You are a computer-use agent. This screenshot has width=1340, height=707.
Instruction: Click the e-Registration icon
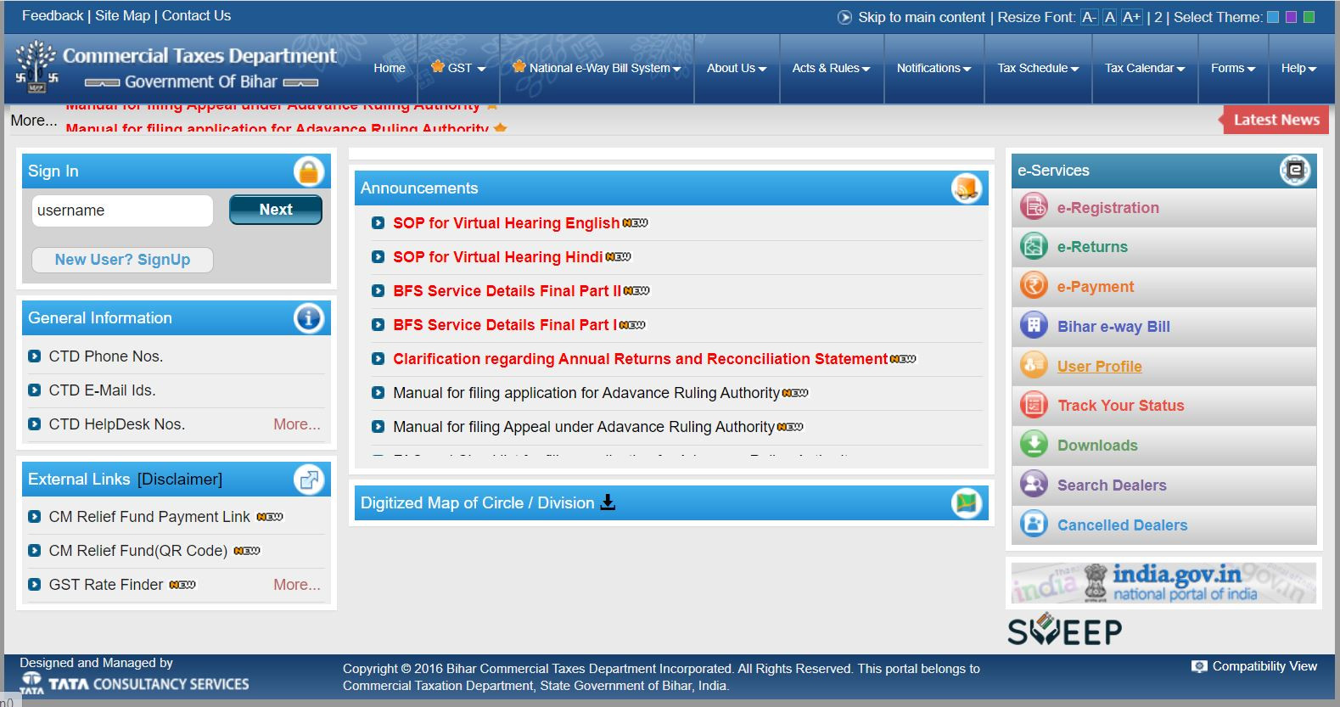point(1033,207)
